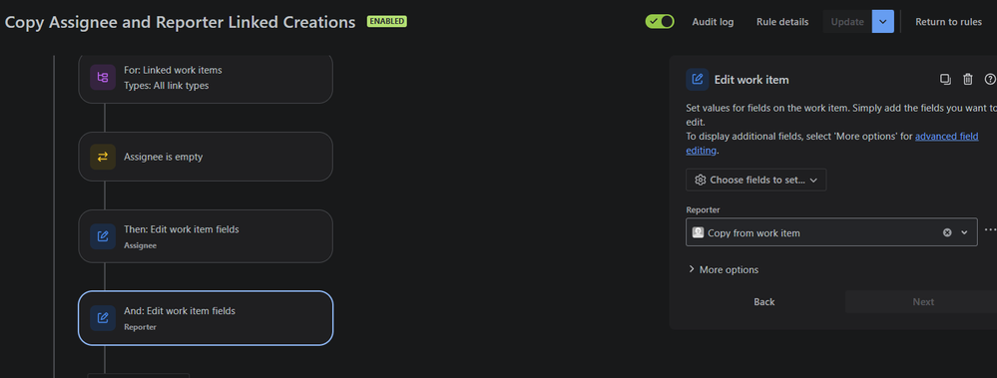
Task: Click the edit icon on Assignee action
Action: (x=103, y=236)
